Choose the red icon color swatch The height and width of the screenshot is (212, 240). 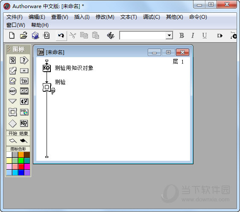tap(21, 167)
